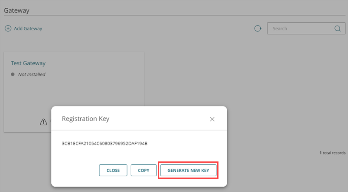Click the Gateway page heading

pos(17,10)
